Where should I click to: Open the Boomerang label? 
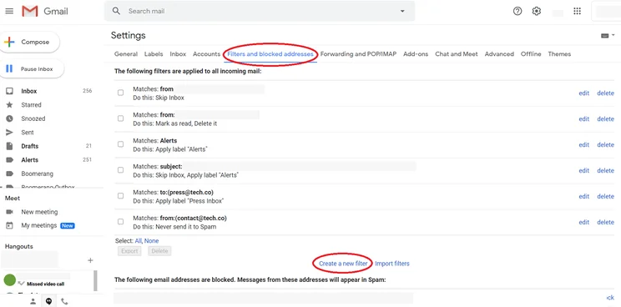pyautogui.click(x=38, y=174)
